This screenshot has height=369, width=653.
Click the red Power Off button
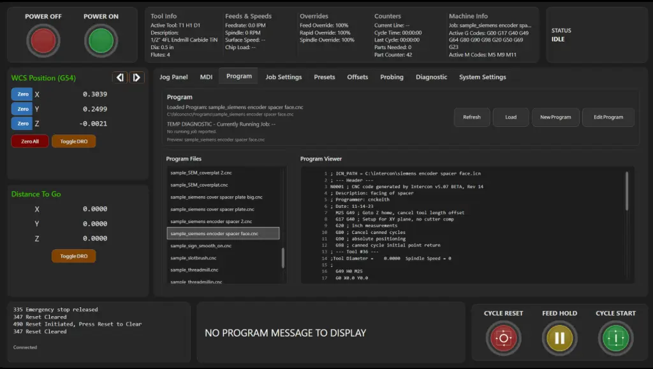point(43,41)
